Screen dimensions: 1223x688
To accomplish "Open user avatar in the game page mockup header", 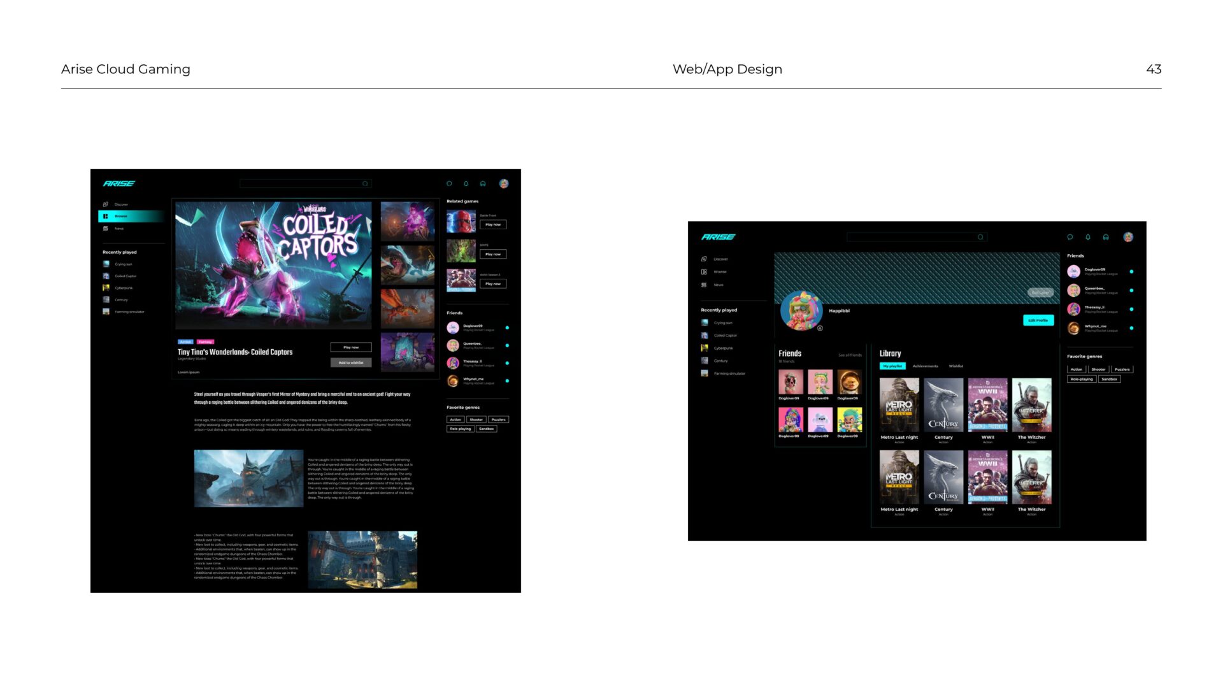I will [x=504, y=183].
